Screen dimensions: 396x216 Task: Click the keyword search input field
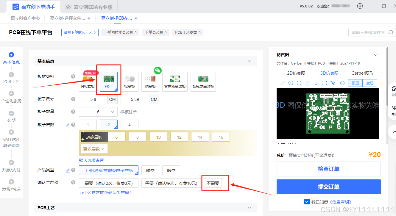point(368,32)
